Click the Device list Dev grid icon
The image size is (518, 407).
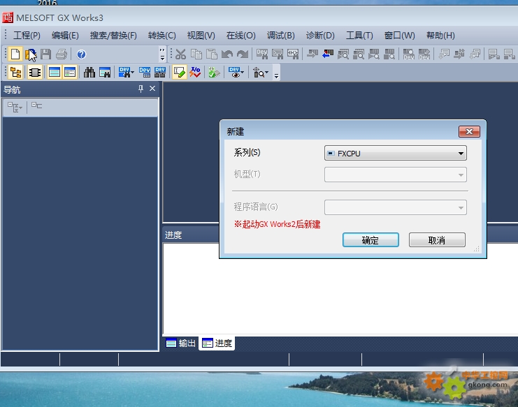coord(145,72)
